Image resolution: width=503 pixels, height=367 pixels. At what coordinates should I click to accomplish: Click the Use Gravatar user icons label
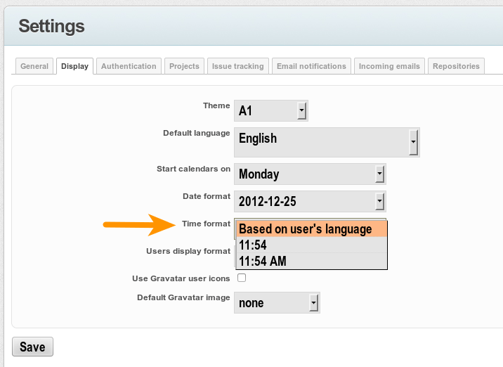[181, 278]
